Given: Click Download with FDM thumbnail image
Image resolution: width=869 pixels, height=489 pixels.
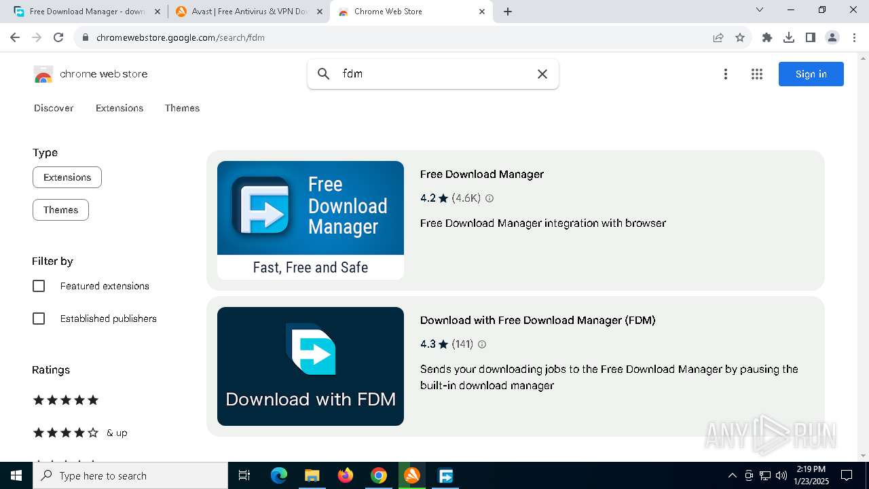Looking at the screenshot, I should coord(310,366).
